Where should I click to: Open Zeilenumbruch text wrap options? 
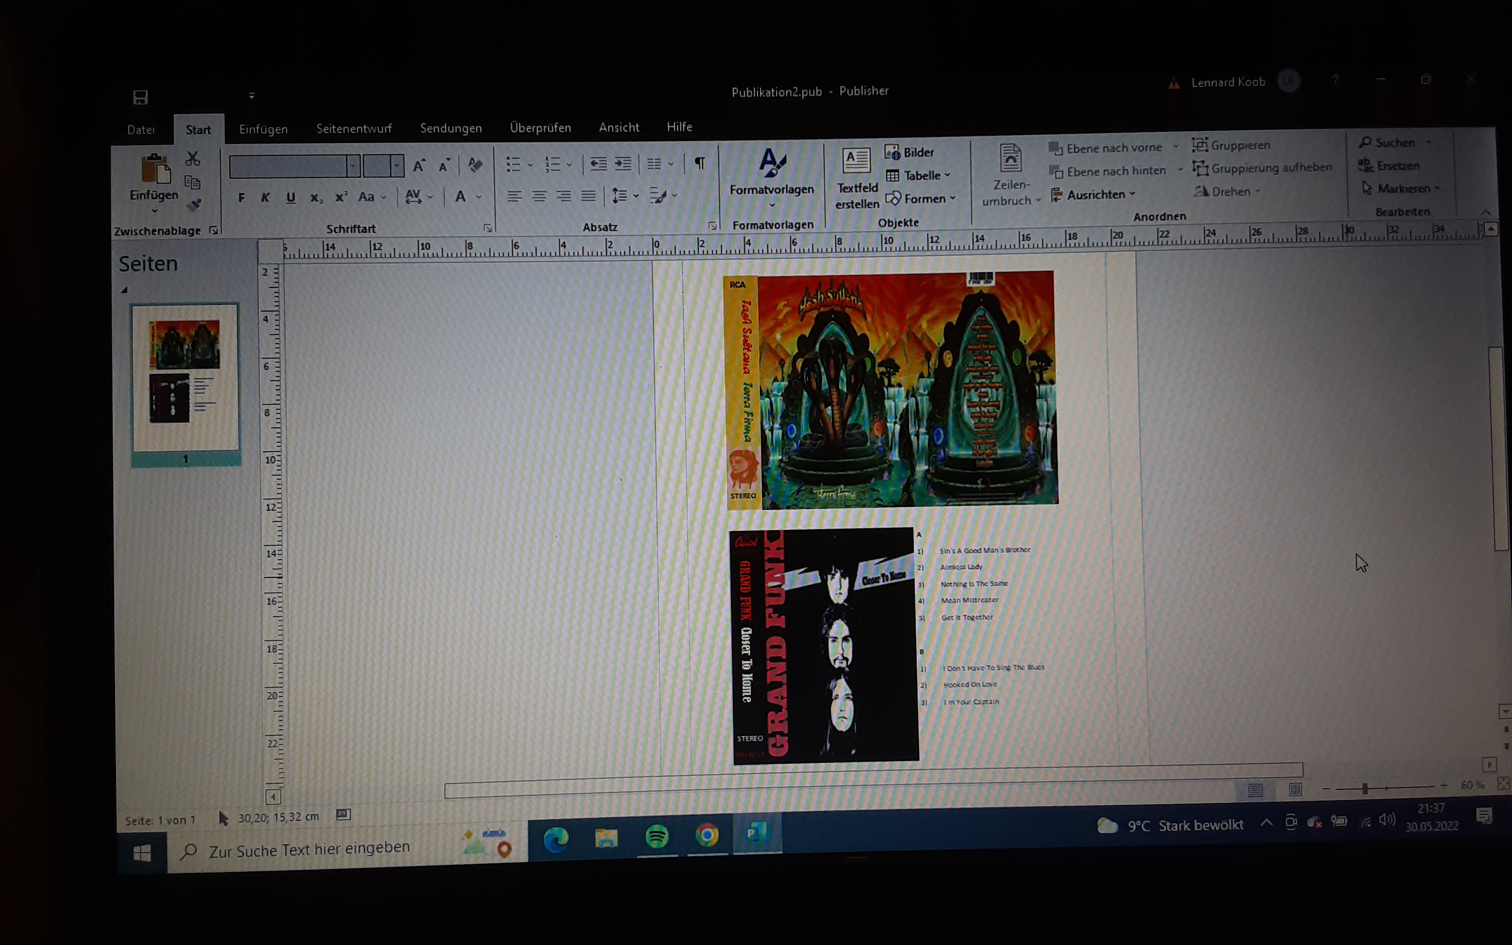[x=1011, y=176]
